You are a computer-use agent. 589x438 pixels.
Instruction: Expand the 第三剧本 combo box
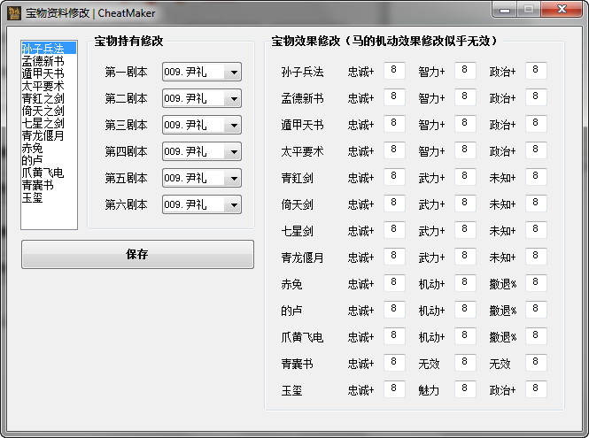click(x=234, y=126)
